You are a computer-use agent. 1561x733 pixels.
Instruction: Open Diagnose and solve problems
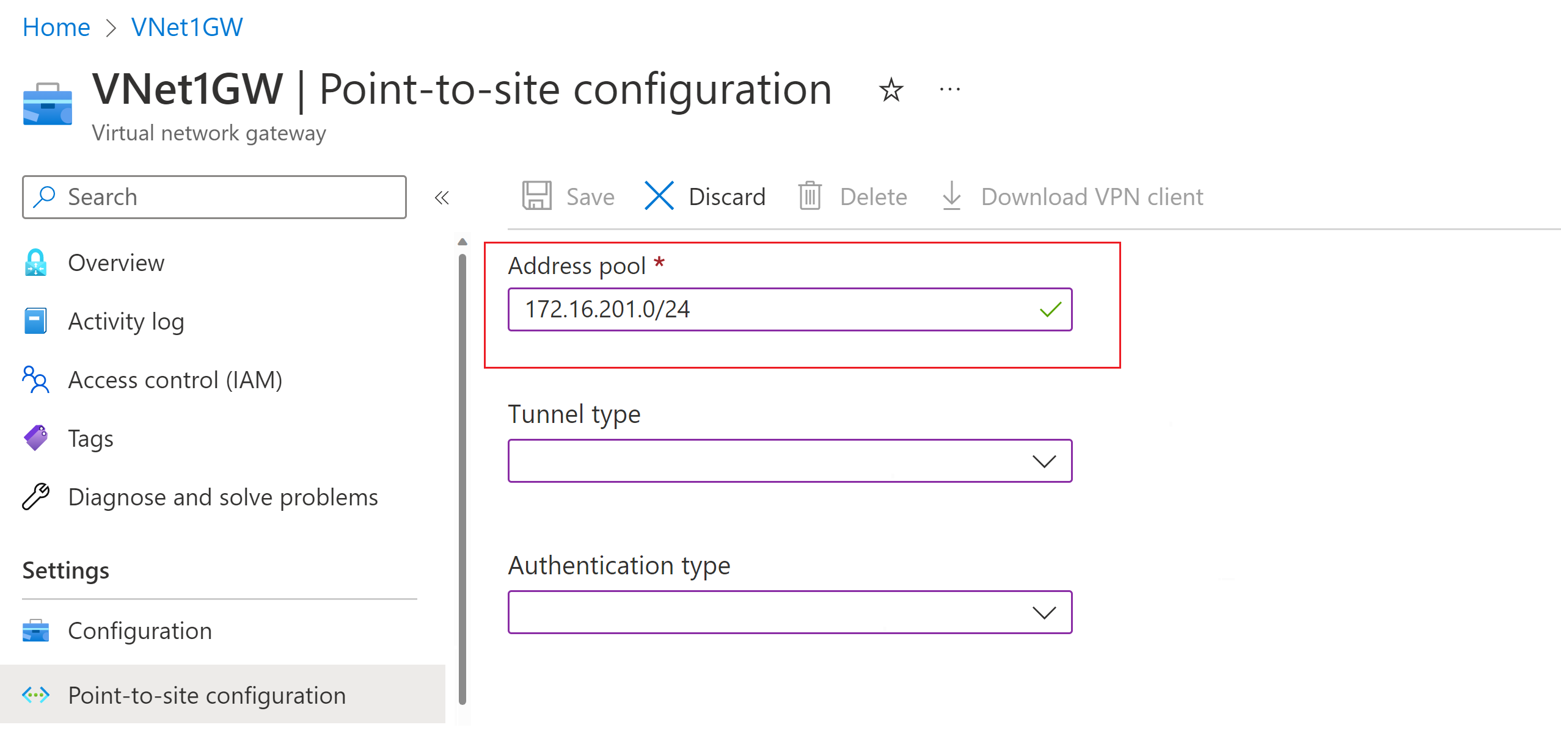tap(35, 496)
